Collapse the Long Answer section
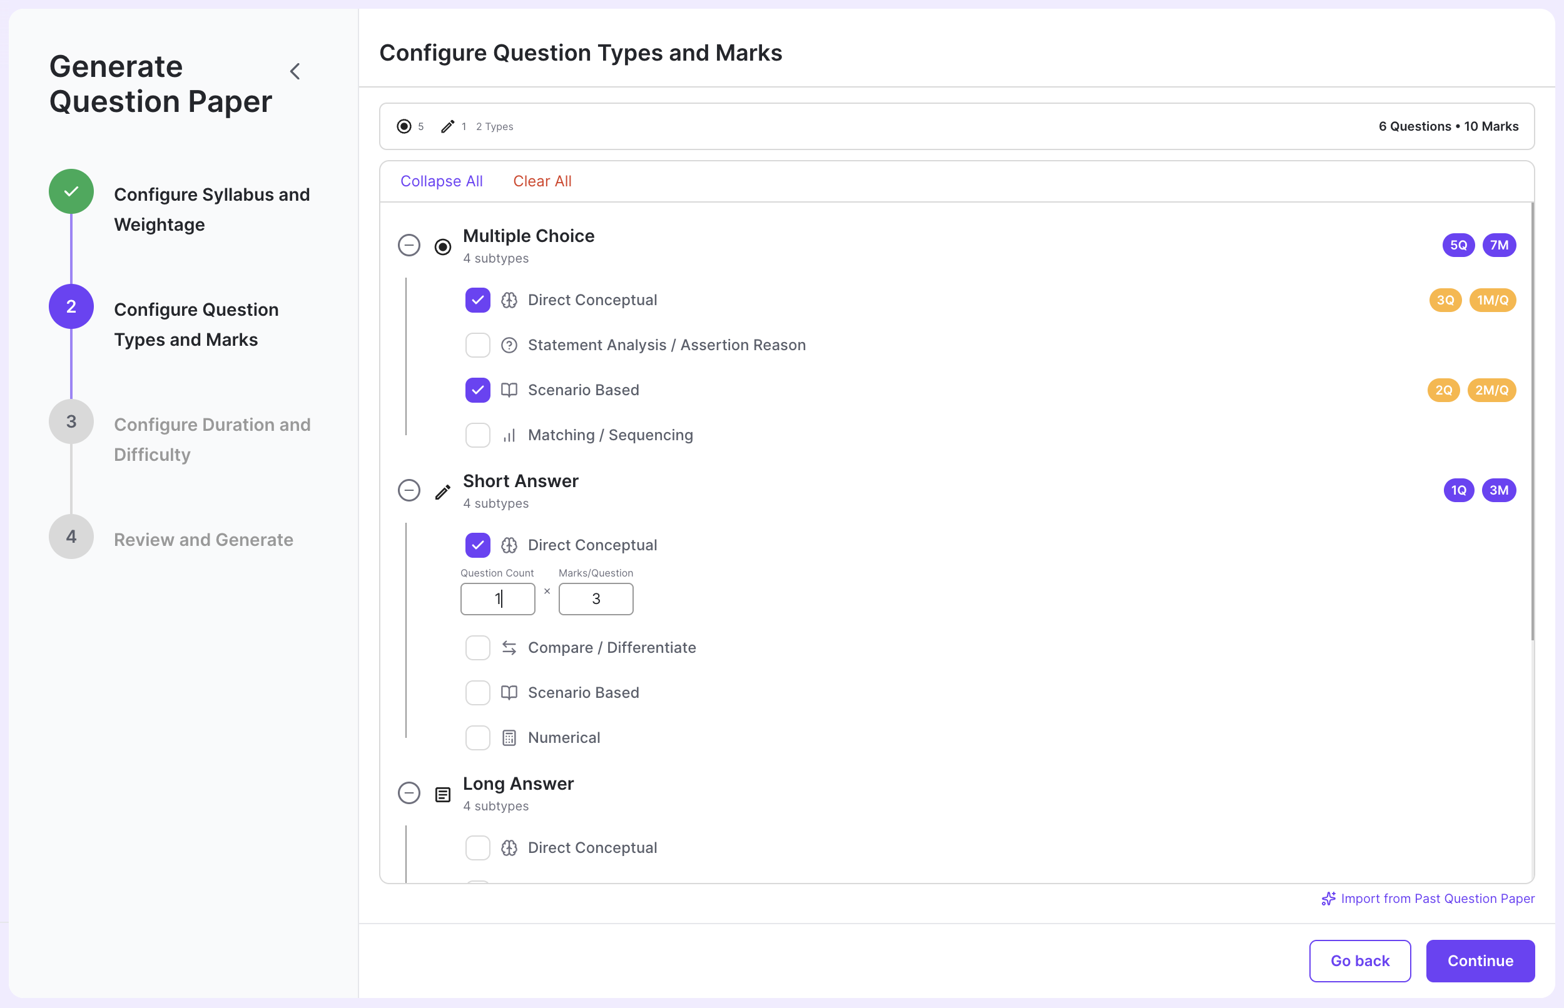Viewport: 1564px width, 1008px height. pyautogui.click(x=409, y=793)
